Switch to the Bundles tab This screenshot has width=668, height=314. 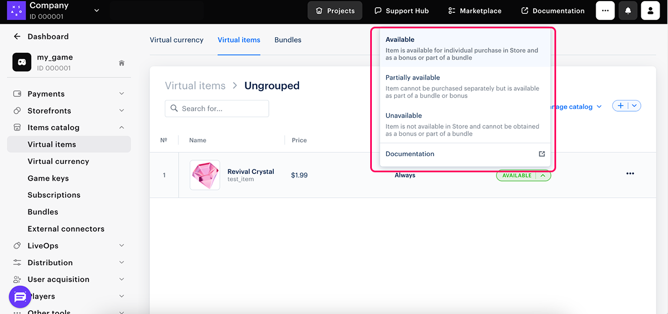pyautogui.click(x=288, y=40)
